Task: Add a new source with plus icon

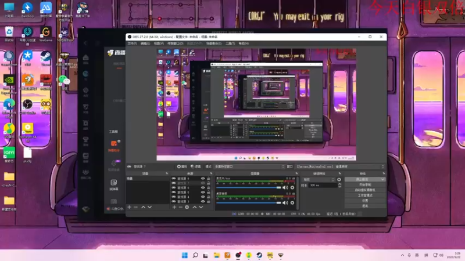Action: [x=174, y=207]
